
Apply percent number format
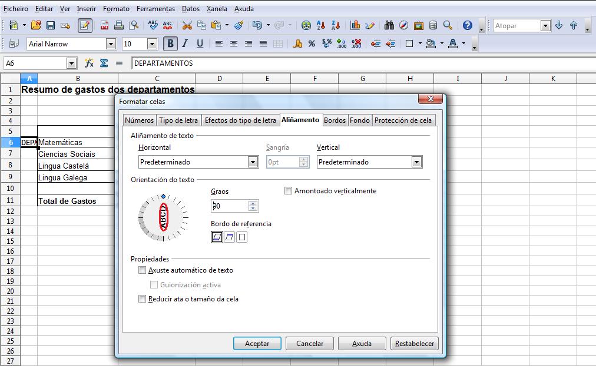(x=312, y=44)
